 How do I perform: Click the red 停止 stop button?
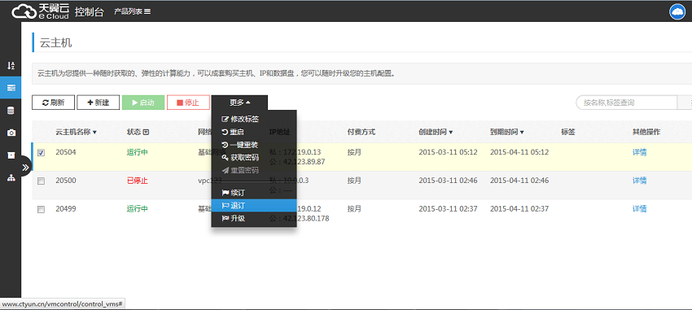[x=188, y=103]
